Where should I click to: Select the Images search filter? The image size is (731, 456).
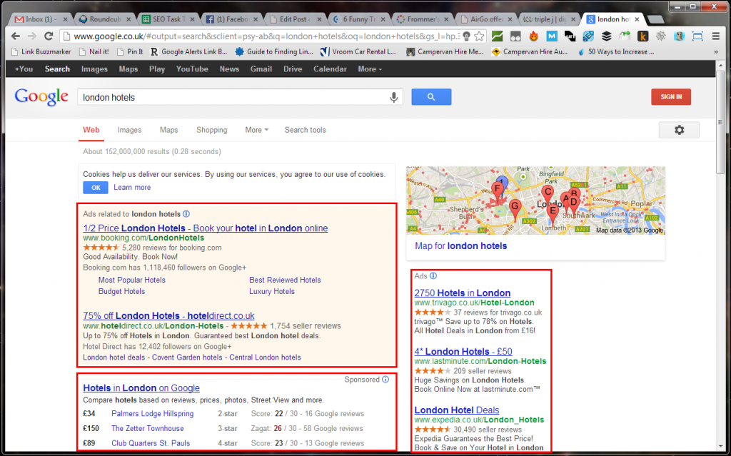(x=130, y=130)
